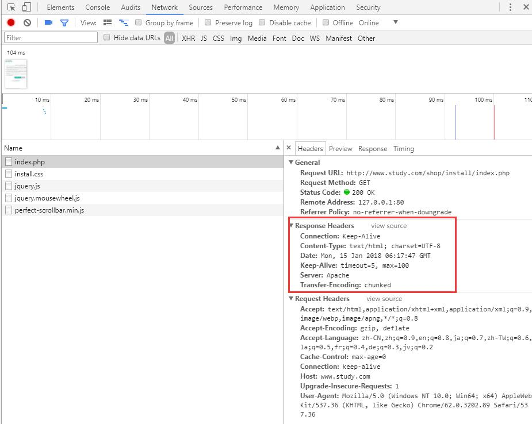This screenshot has height=424, width=532.
Task: Check Disable cache option
Action: click(x=262, y=22)
